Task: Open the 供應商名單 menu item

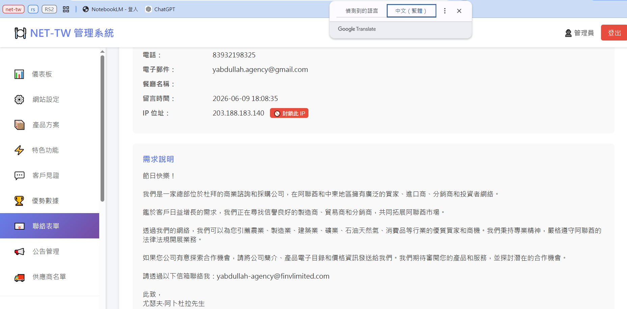Action: coord(50,277)
